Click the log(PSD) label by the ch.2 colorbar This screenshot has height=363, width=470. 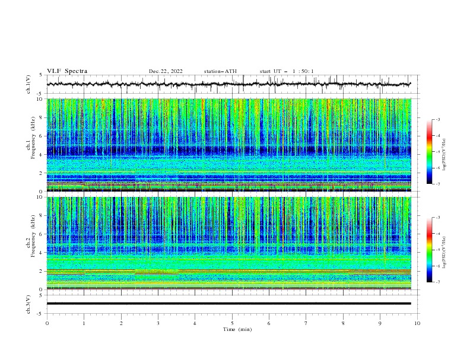(x=444, y=252)
